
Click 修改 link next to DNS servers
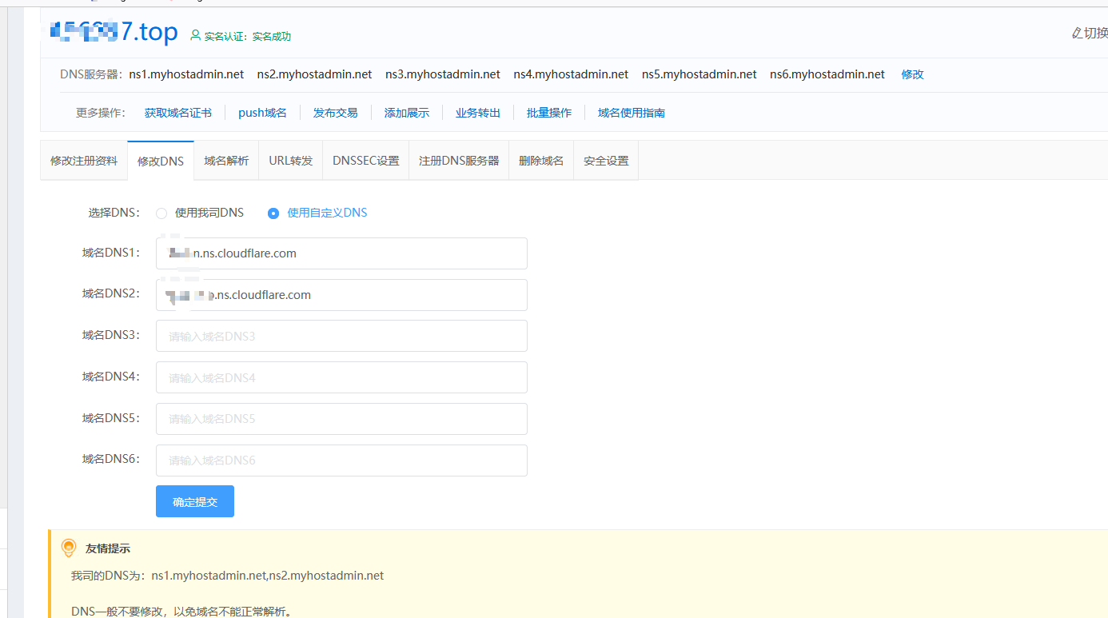tap(912, 74)
